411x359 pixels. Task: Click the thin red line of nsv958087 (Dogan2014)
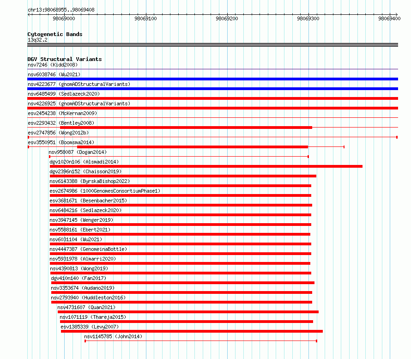click(x=179, y=157)
